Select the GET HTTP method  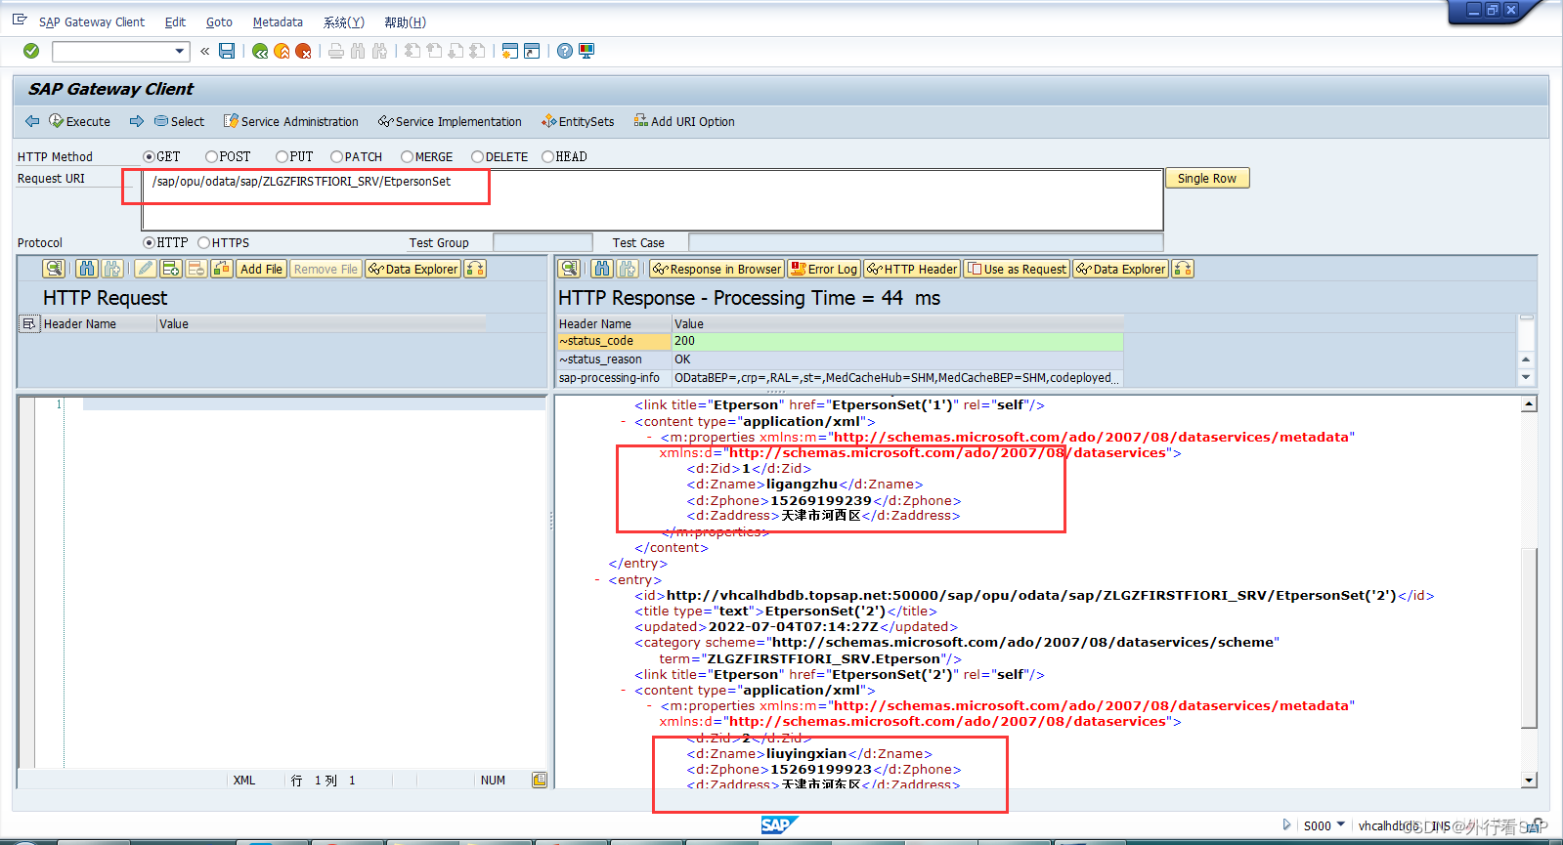point(149,156)
